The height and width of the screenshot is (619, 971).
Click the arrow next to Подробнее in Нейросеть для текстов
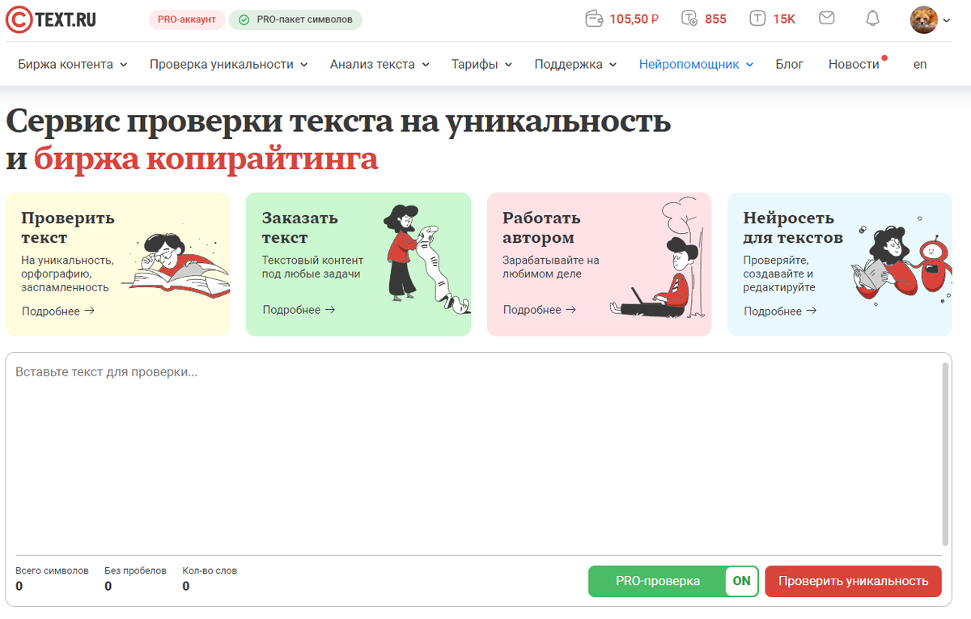(811, 311)
